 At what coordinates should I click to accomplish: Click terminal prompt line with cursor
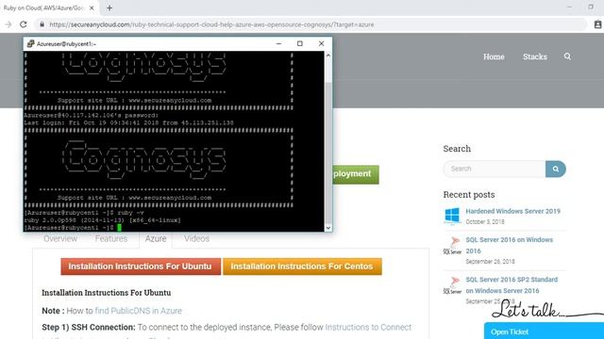tap(73, 228)
